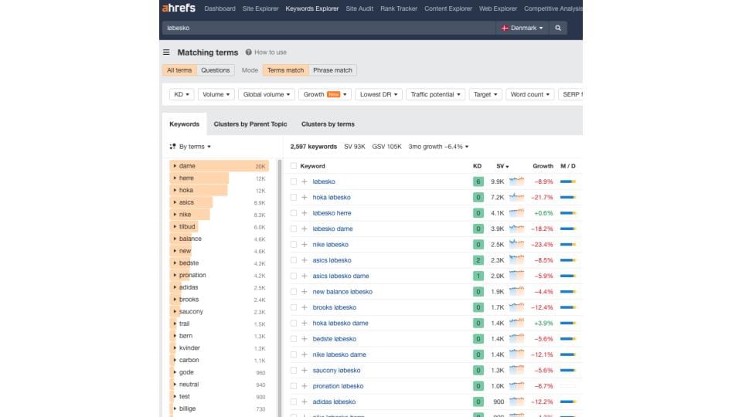This screenshot has height=417, width=742.
Task: Select all keywords via header checkbox
Action: (294, 166)
